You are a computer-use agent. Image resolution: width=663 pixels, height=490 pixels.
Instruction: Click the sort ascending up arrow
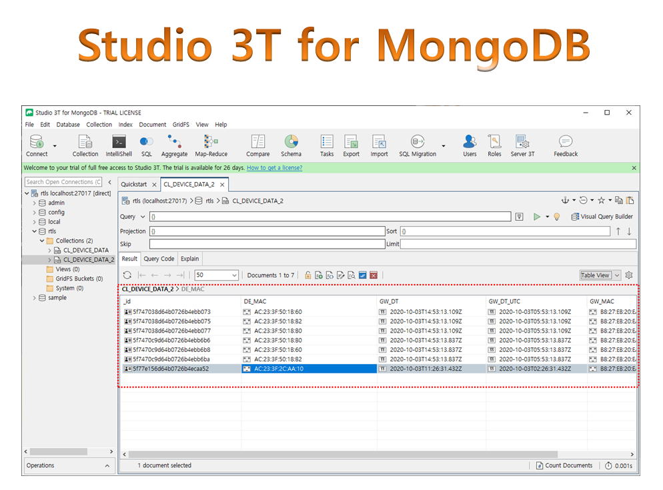tap(618, 231)
